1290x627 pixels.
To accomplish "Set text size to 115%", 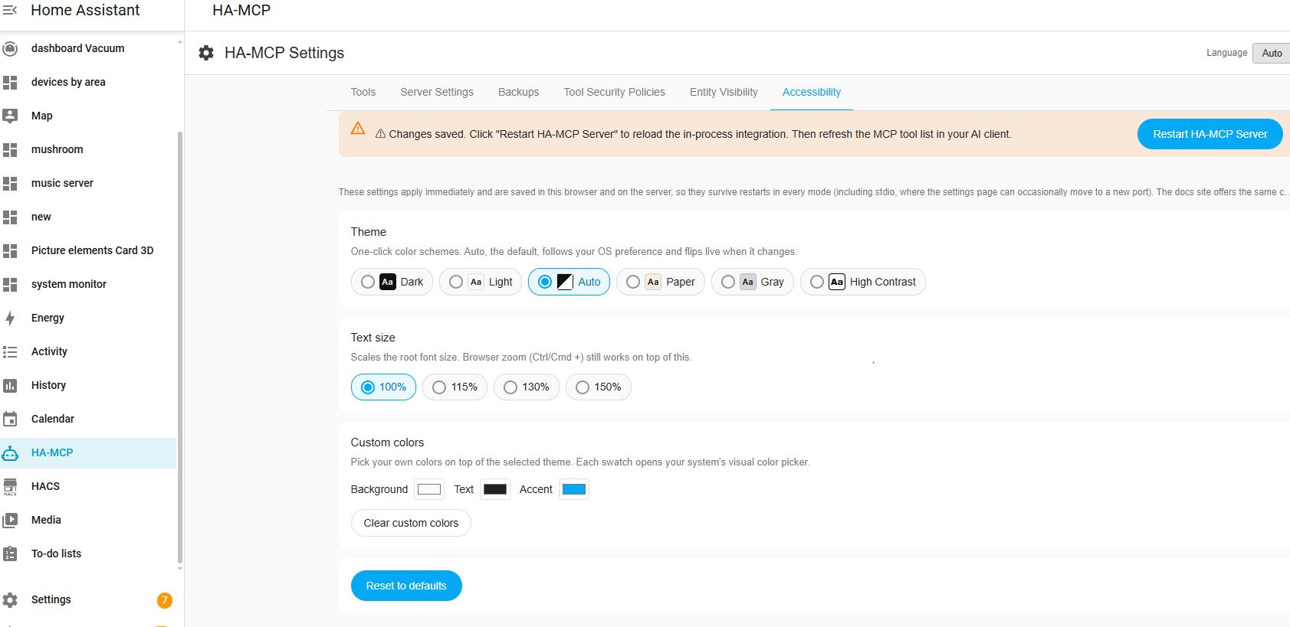I will 455,387.
